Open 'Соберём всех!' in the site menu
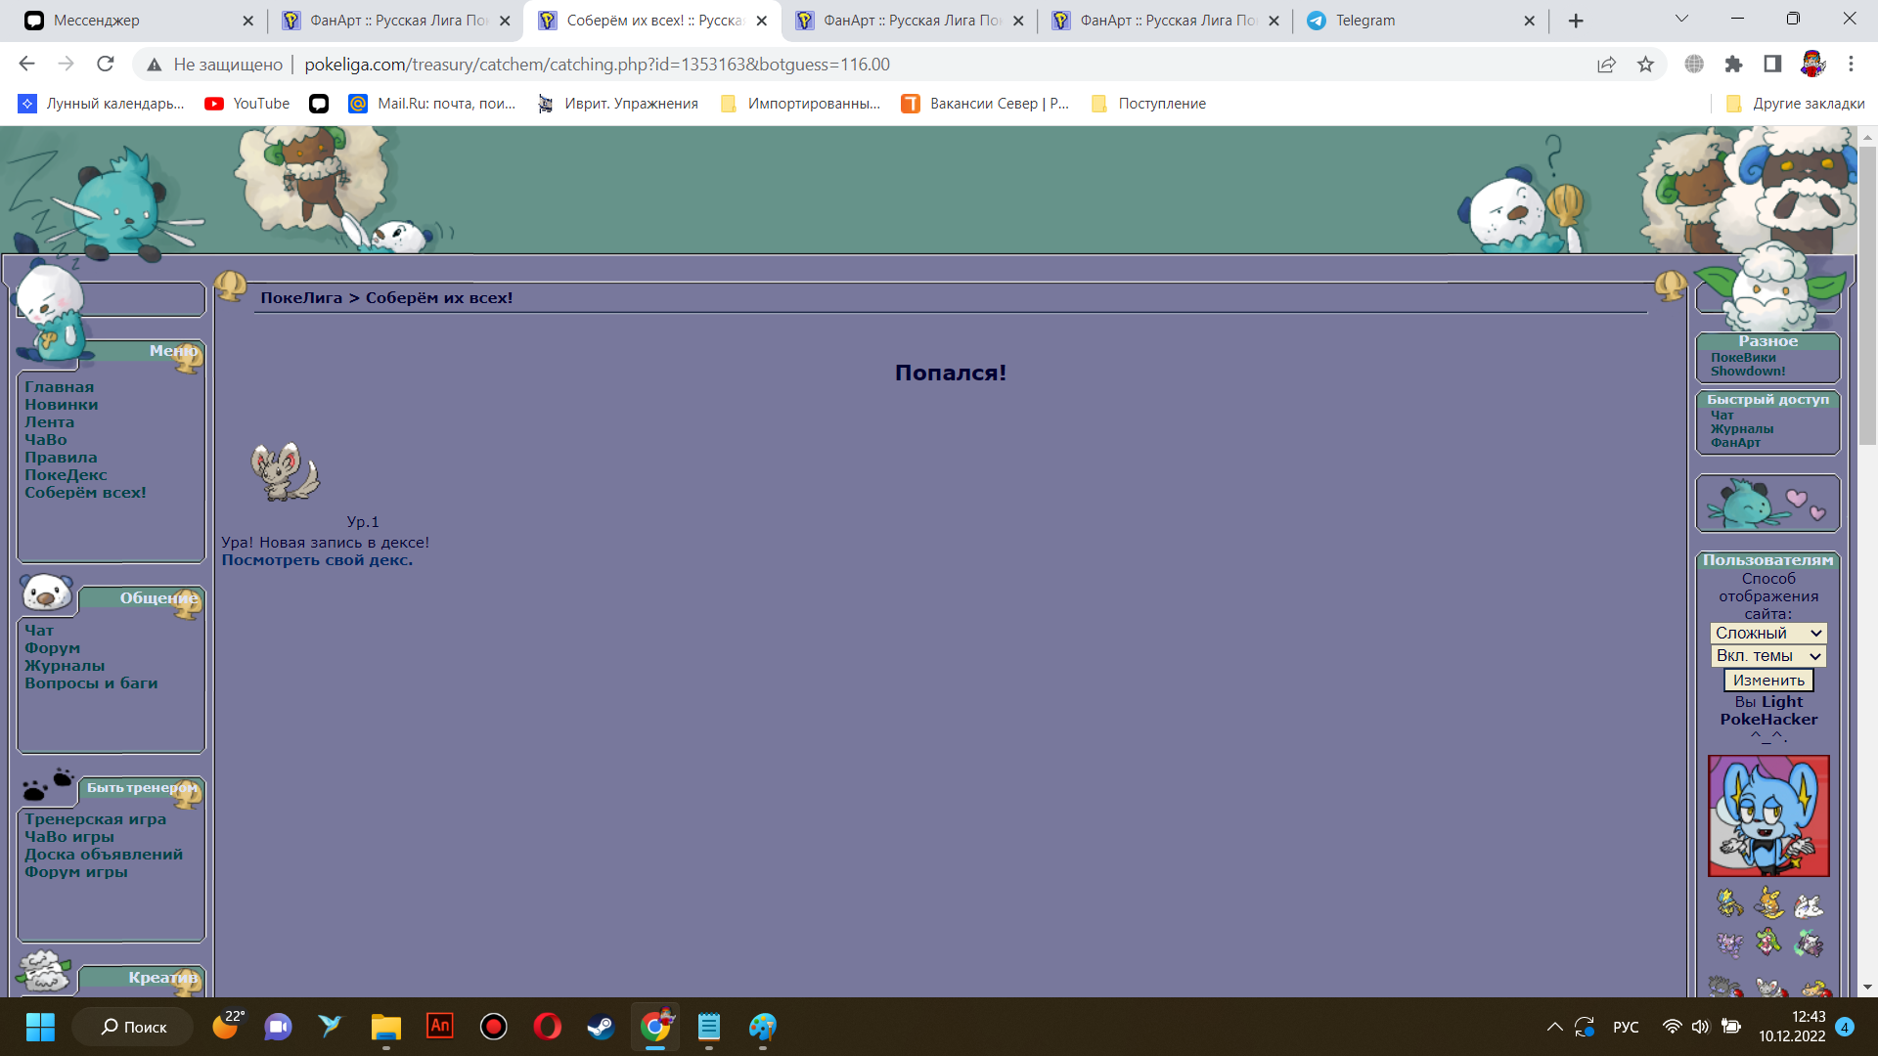The image size is (1878, 1056). tap(85, 493)
